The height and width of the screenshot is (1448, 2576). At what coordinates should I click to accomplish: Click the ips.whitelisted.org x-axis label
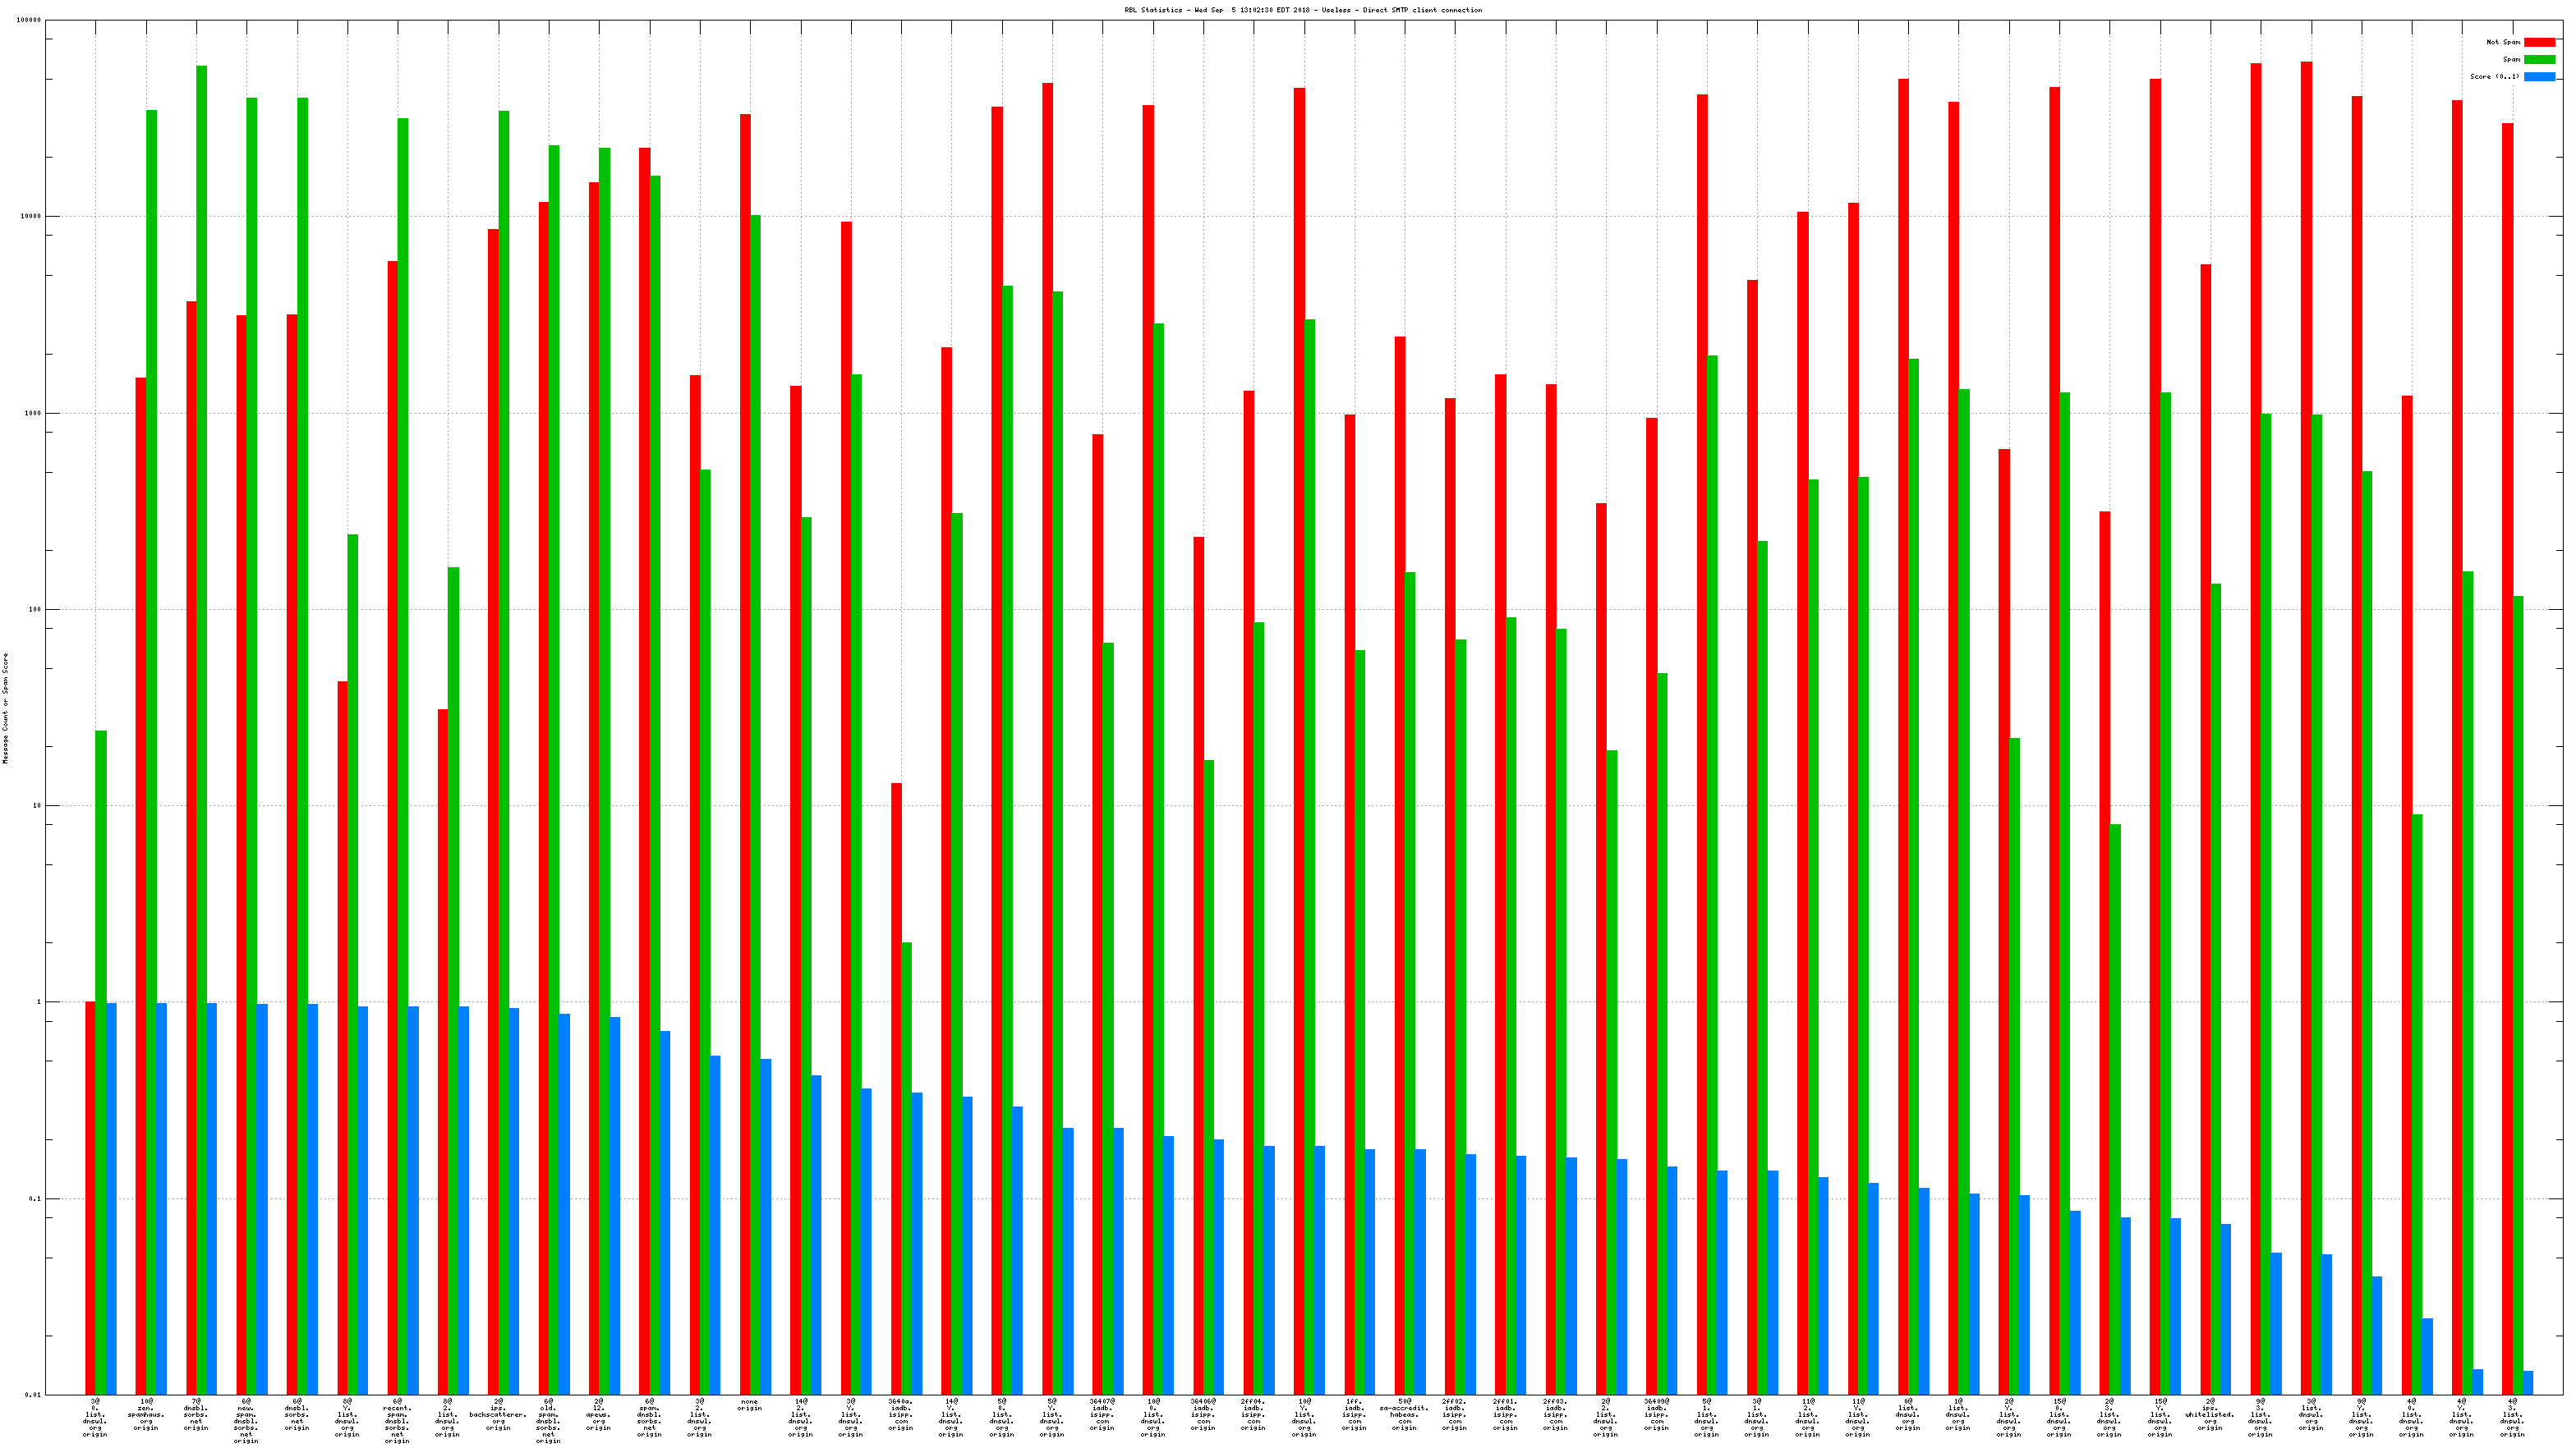click(2210, 1414)
